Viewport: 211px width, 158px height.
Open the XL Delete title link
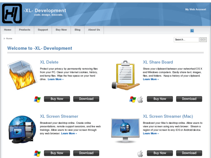coord(49,62)
